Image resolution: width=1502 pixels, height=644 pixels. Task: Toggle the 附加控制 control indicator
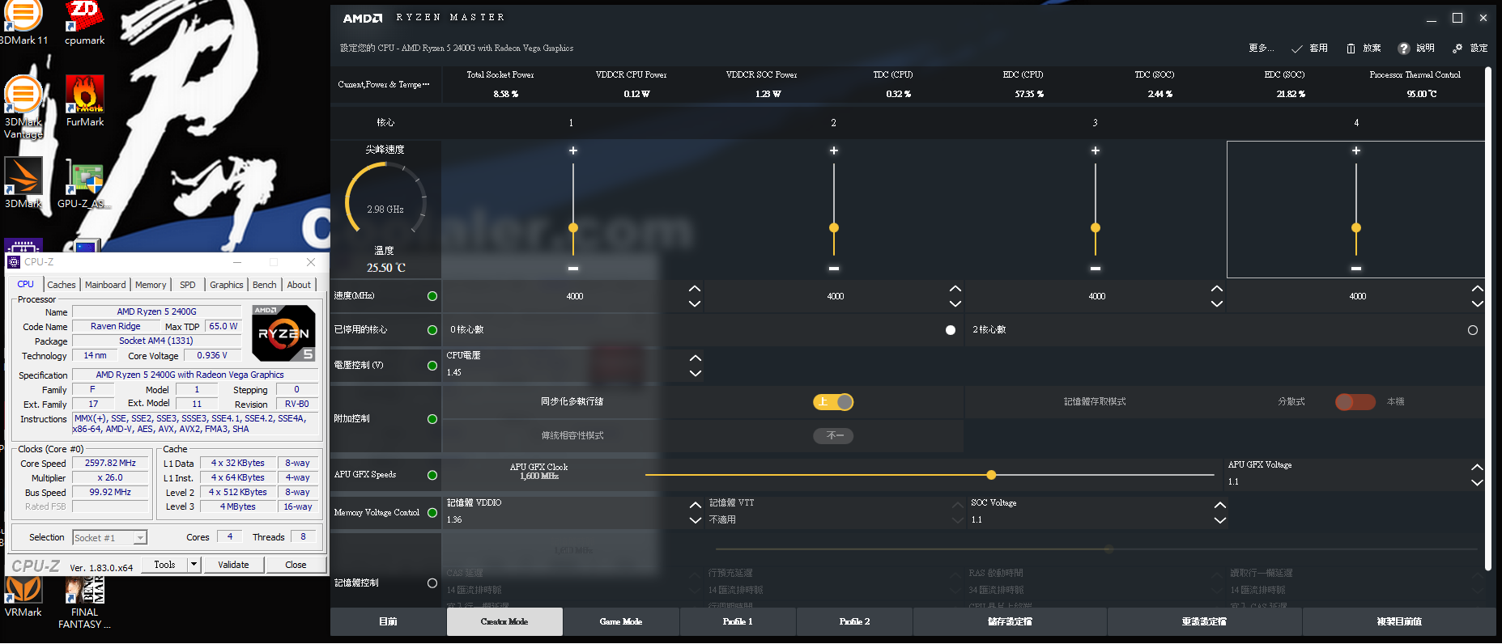(432, 419)
